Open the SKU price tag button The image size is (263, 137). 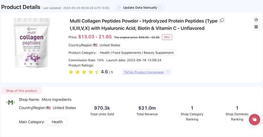point(167,37)
